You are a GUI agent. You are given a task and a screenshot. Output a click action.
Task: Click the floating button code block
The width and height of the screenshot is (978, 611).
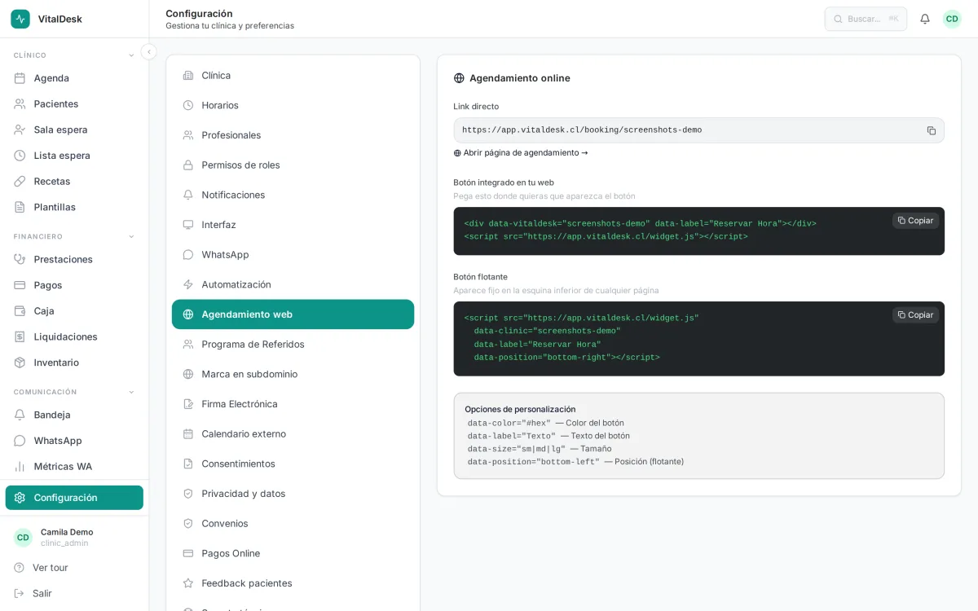[x=699, y=339]
